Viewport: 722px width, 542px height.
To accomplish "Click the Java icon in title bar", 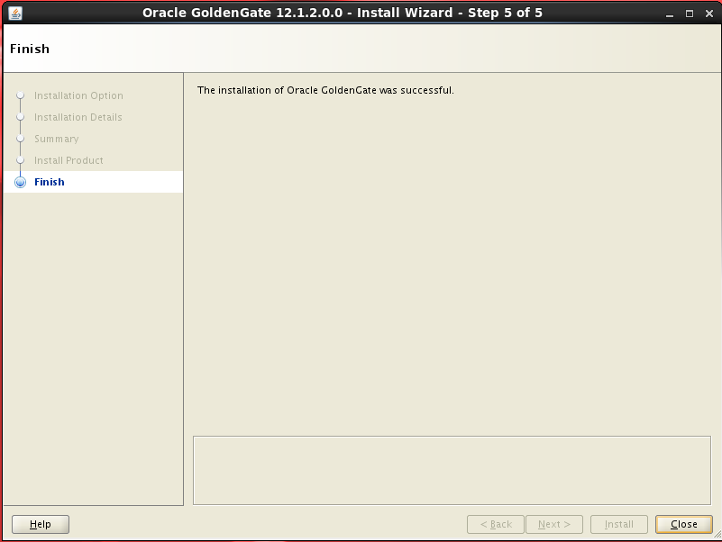I will 15,14.
